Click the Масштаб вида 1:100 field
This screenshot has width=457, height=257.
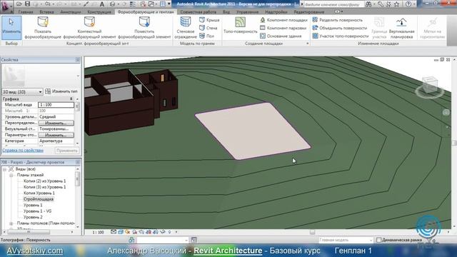click(x=56, y=105)
